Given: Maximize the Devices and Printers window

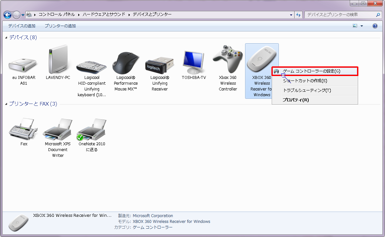Looking at the screenshot, I should click(363, 3).
